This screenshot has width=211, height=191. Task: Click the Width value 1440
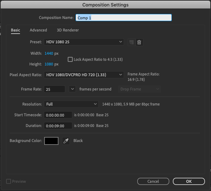pos(49,53)
